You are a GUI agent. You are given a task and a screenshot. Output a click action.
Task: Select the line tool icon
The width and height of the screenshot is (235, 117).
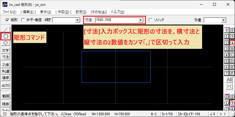click(x=6, y=30)
